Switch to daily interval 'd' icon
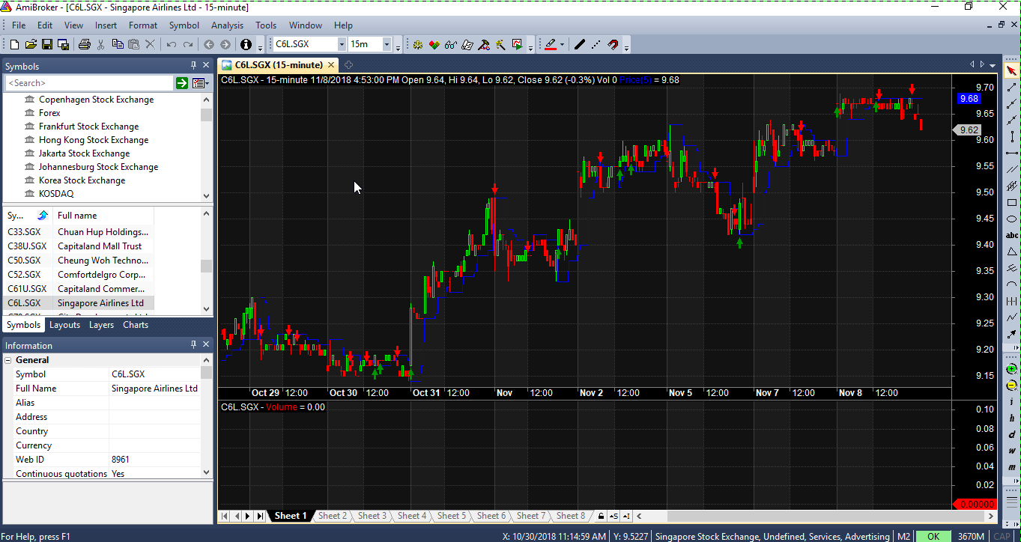This screenshot has width=1021, height=542. pyautogui.click(x=1012, y=434)
